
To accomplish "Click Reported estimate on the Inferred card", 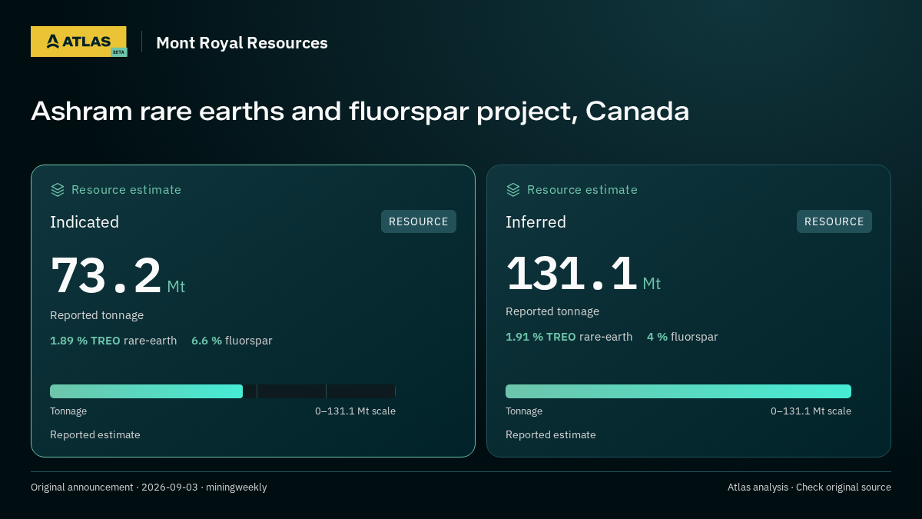I will [x=551, y=435].
